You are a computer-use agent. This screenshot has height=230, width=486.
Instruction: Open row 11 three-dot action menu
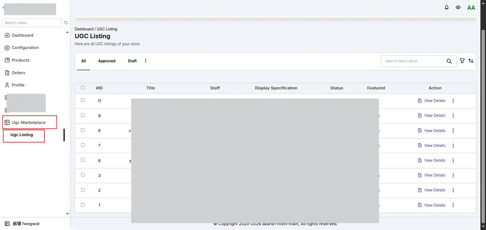click(453, 101)
